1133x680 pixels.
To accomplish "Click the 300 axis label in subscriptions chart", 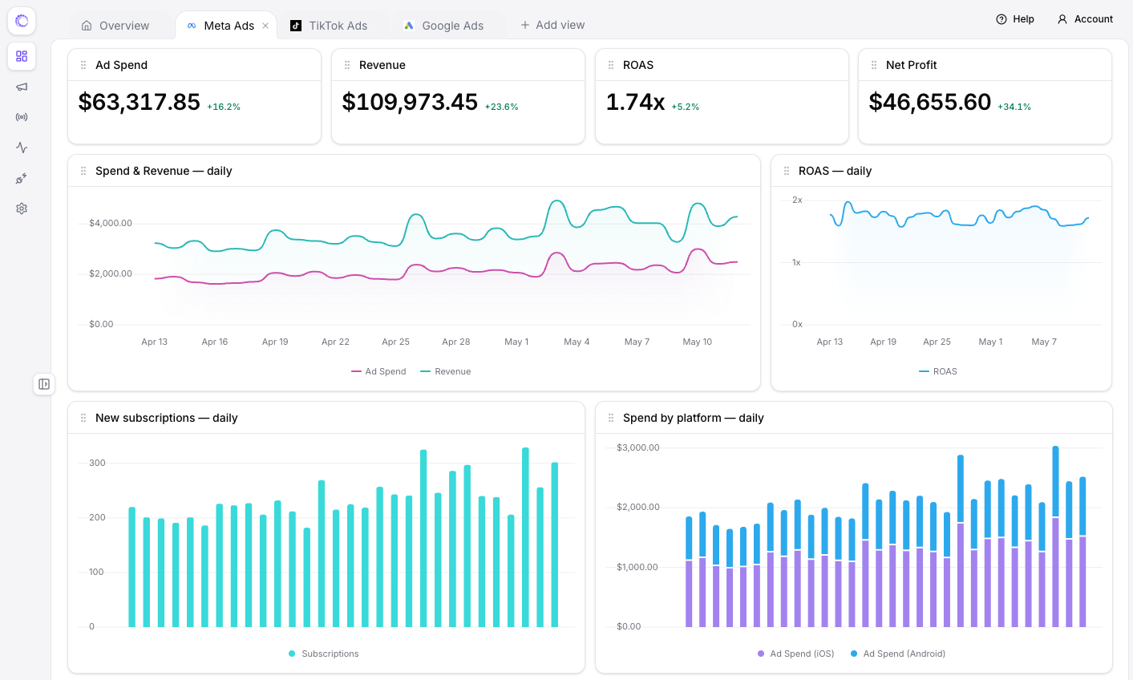I will (97, 463).
